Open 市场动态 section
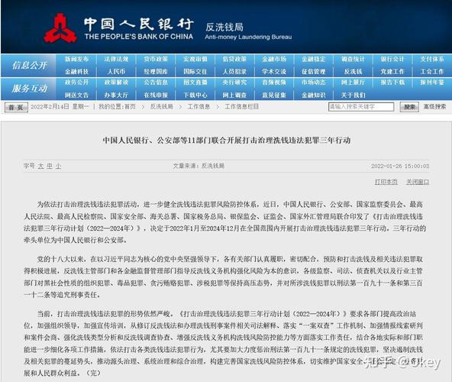Viewport: 452px width, 382px height. point(314,83)
